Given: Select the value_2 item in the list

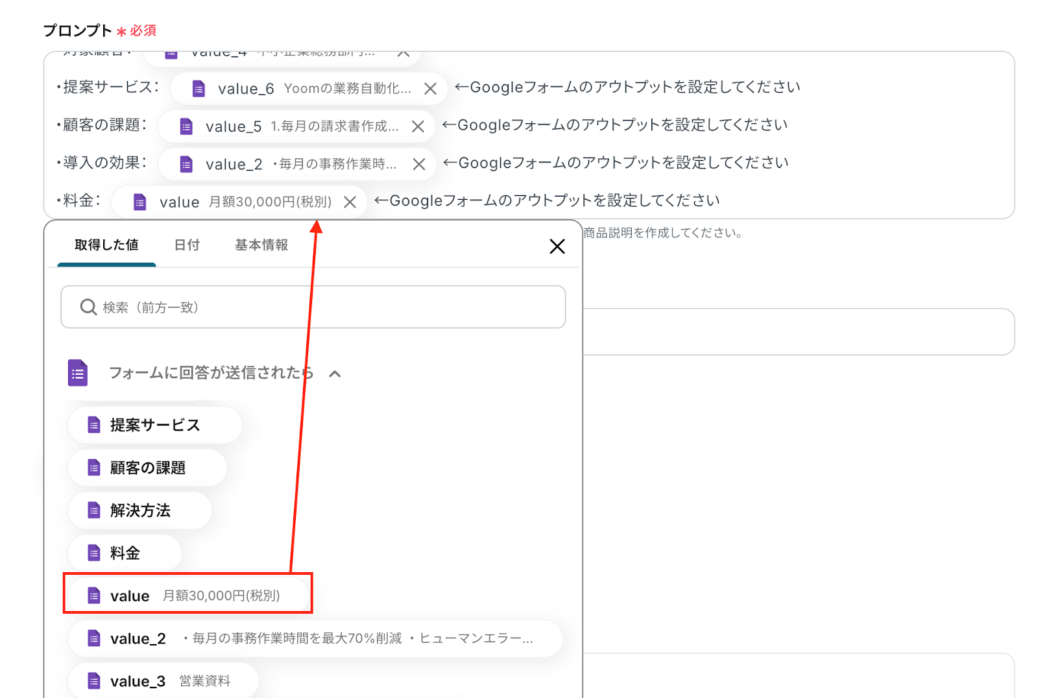Looking at the screenshot, I should point(315,639).
